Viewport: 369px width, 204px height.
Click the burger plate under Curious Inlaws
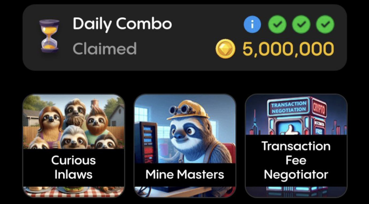pos(72,190)
